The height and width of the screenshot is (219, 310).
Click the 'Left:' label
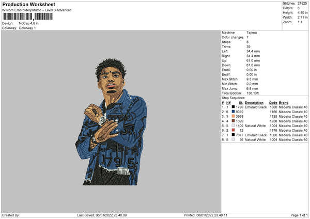point(225,51)
